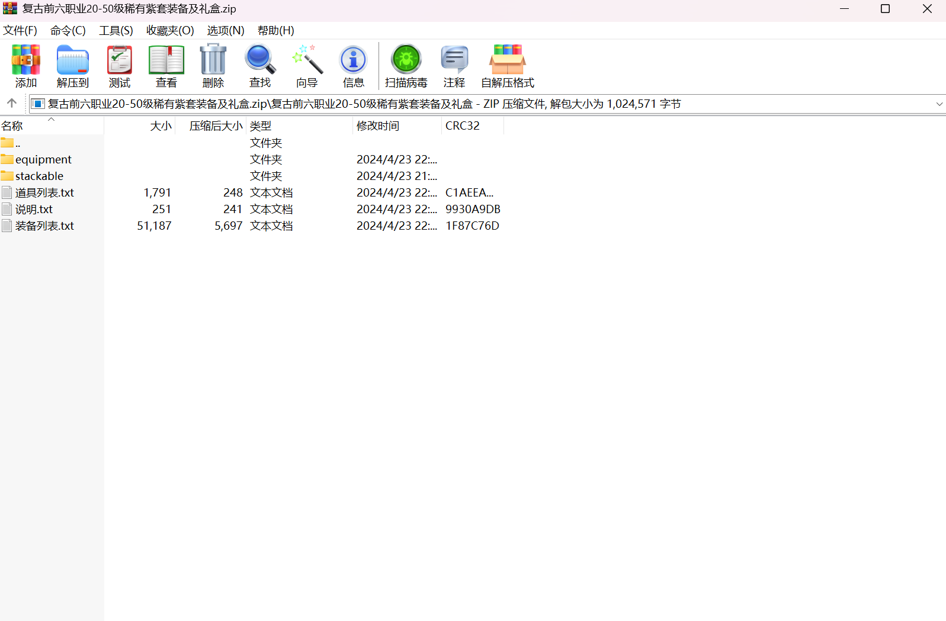Click the archive path address field
The image size is (946, 621).
pos(486,104)
